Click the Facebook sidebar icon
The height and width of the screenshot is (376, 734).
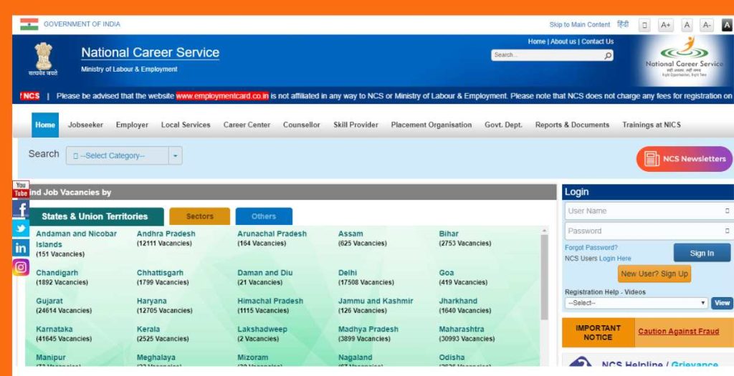tap(21, 209)
